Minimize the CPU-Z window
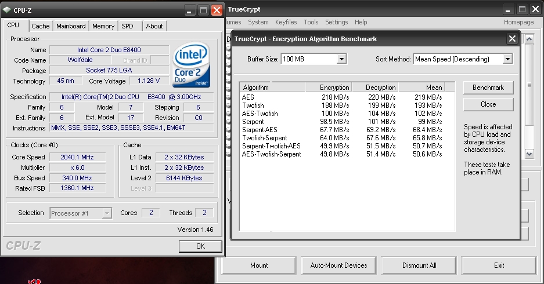The width and height of the screenshot is (544, 284). (x=189, y=10)
